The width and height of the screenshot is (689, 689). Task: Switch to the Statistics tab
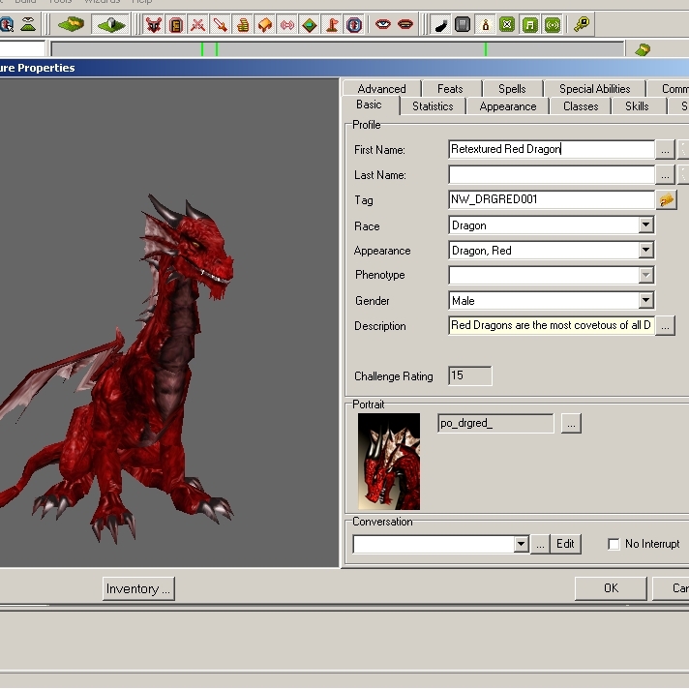(x=432, y=106)
